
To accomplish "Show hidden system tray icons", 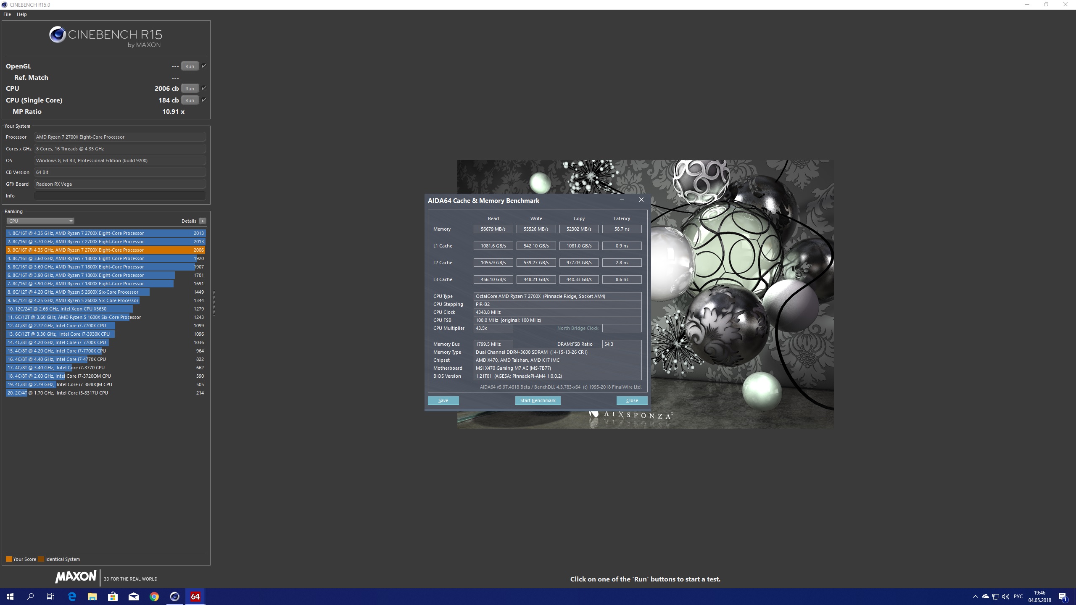I will 975,597.
